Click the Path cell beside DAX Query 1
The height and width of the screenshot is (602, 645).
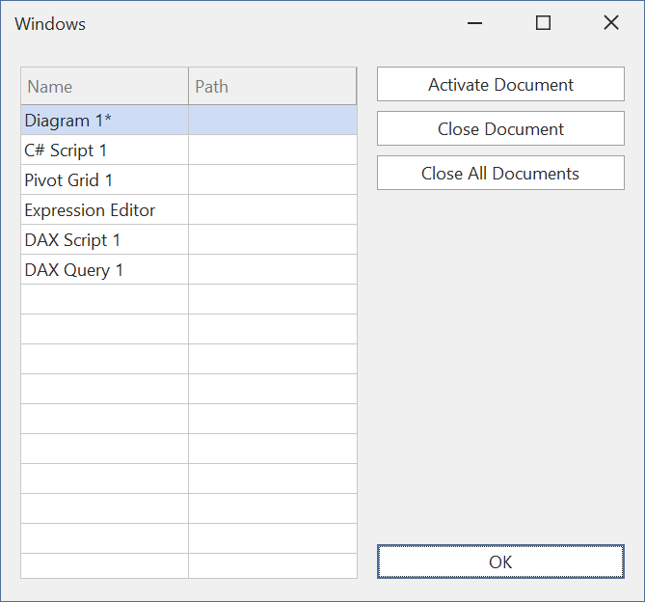click(272, 270)
